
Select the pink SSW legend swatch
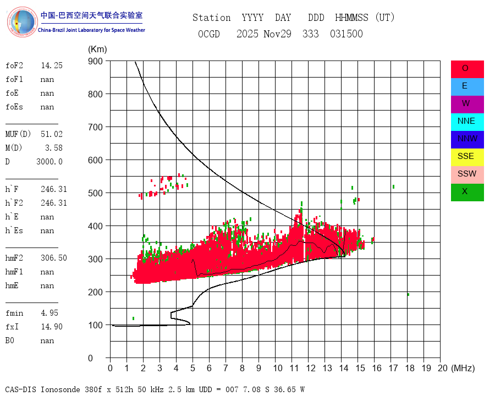coord(467,175)
